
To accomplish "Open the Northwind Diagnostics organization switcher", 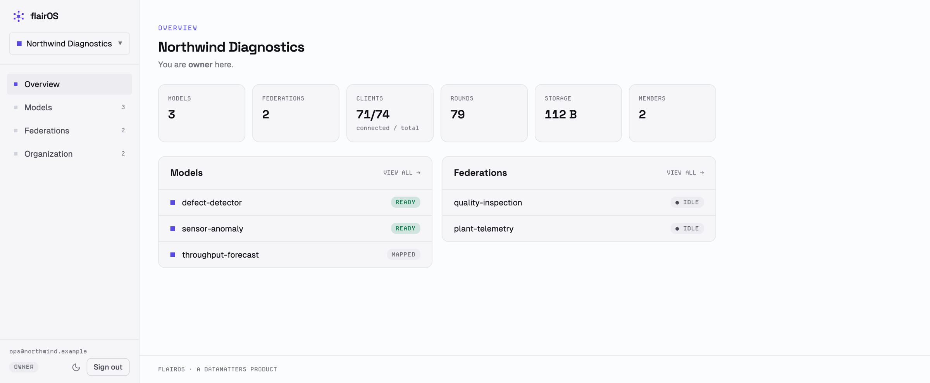I will pos(69,44).
